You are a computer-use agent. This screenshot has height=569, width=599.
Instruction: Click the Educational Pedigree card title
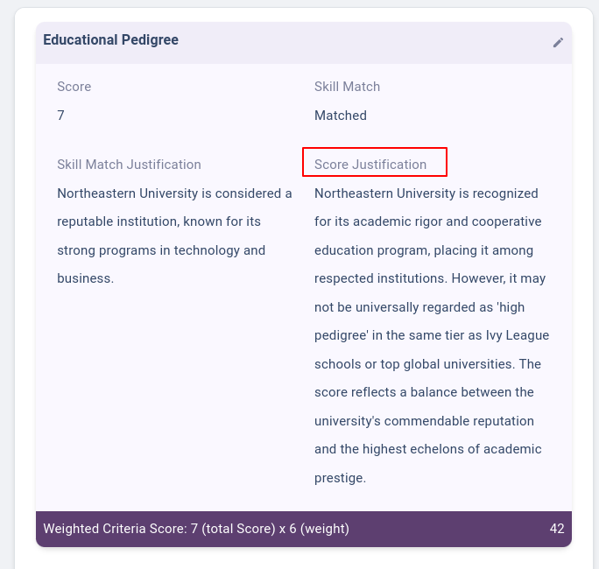pos(110,40)
